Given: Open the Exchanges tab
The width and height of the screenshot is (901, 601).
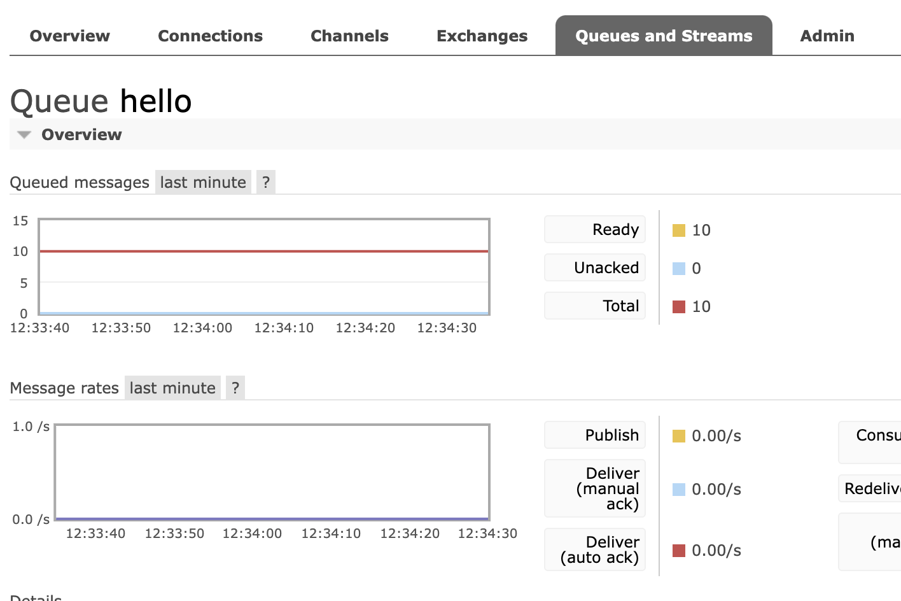Looking at the screenshot, I should point(482,36).
